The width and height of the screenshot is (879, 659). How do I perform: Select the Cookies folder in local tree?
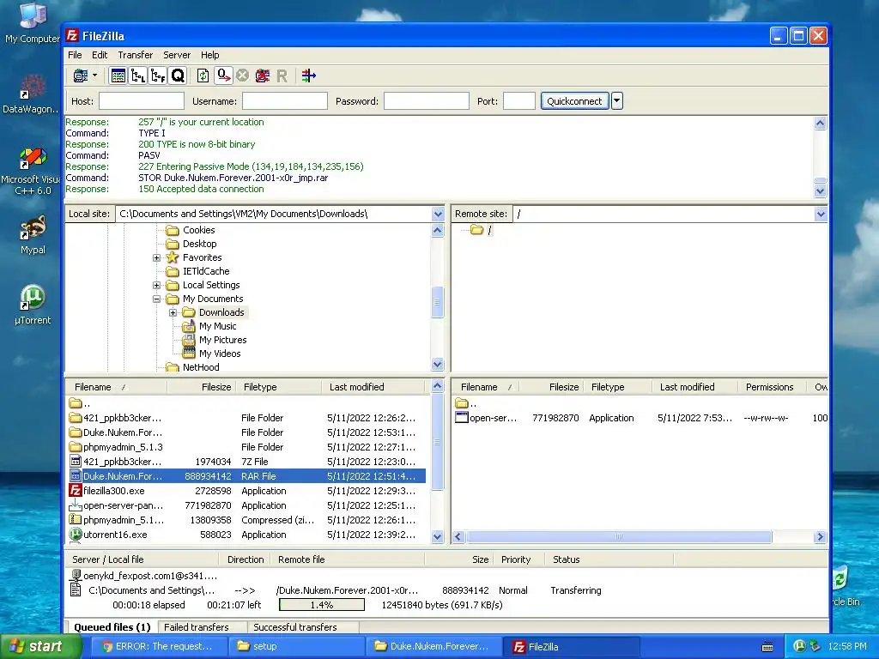click(x=198, y=230)
